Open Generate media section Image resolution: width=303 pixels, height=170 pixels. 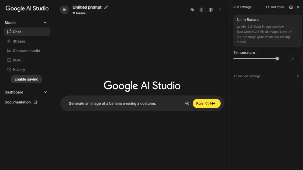click(x=27, y=51)
